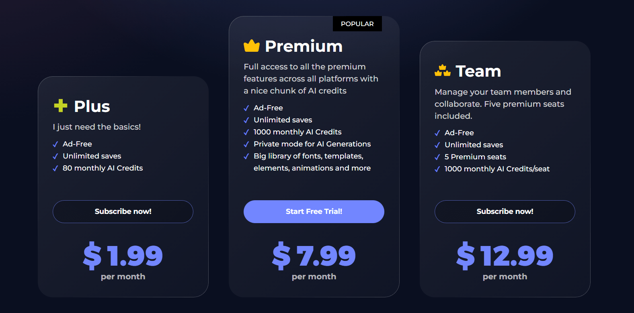Click the $7.99 per month price
The image size is (634, 313).
tap(314, 256)
